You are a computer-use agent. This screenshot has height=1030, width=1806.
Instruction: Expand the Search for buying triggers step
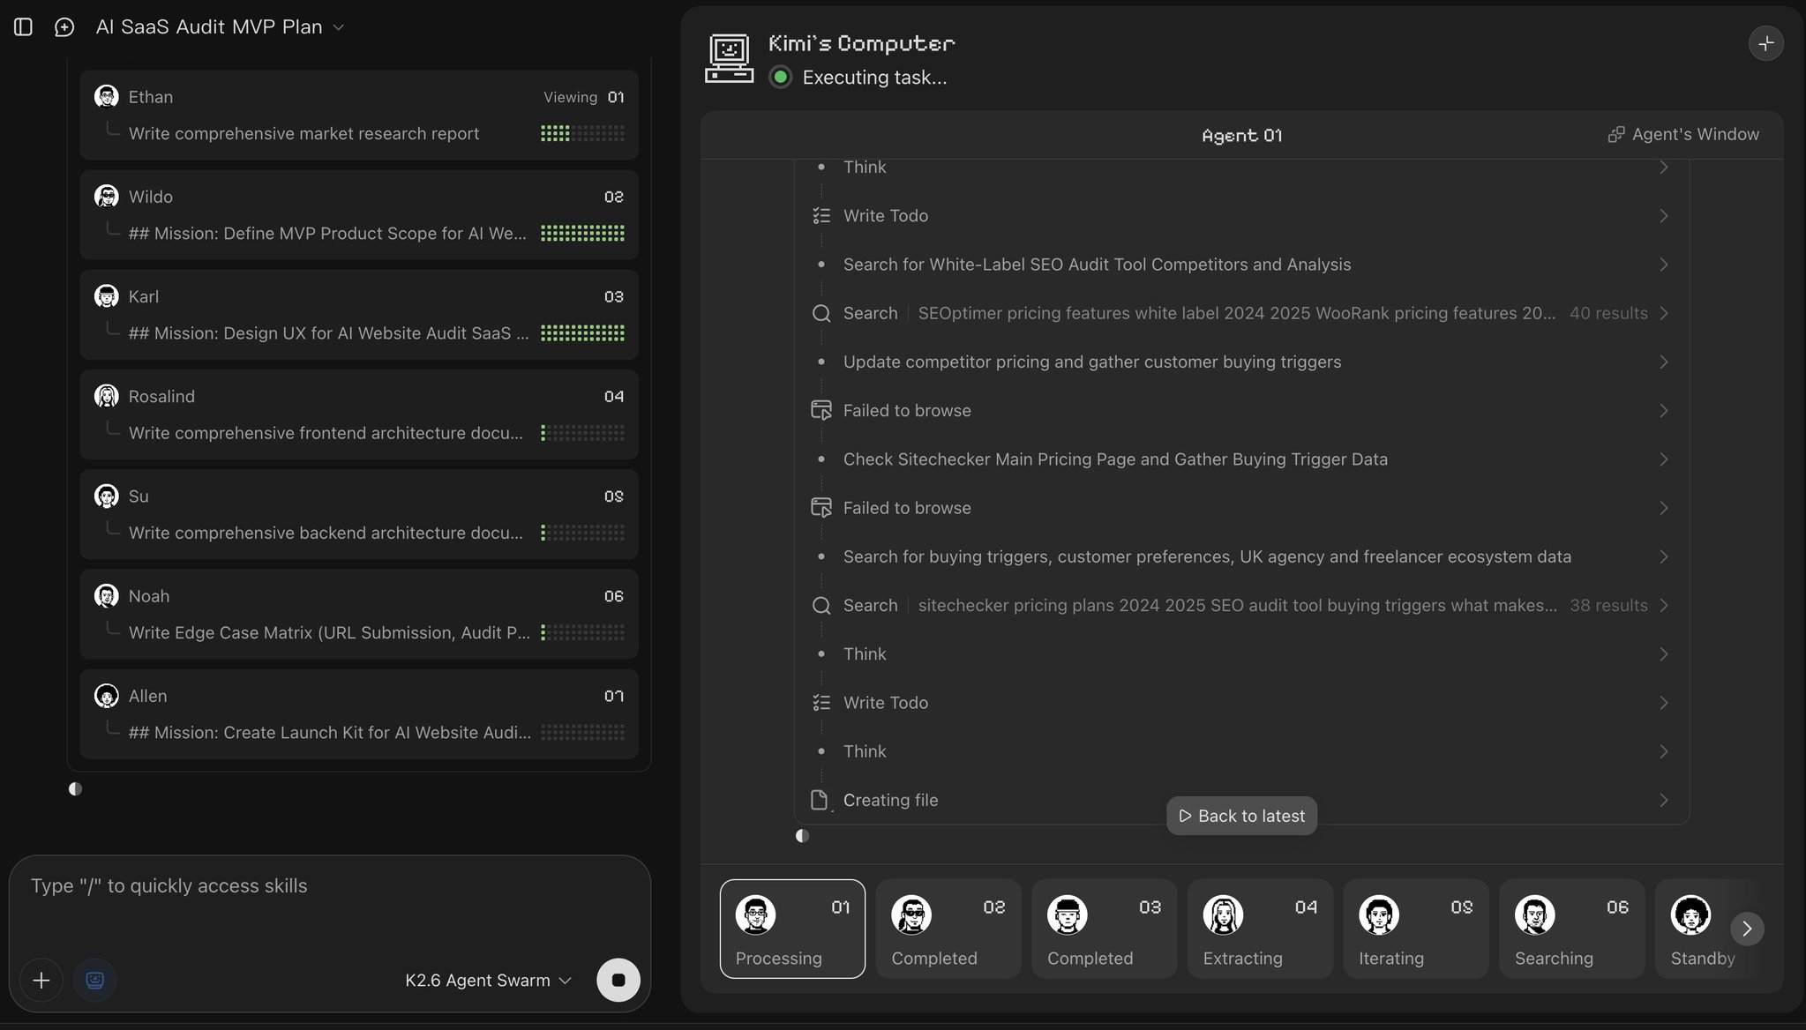click(x=1241, y=556)
